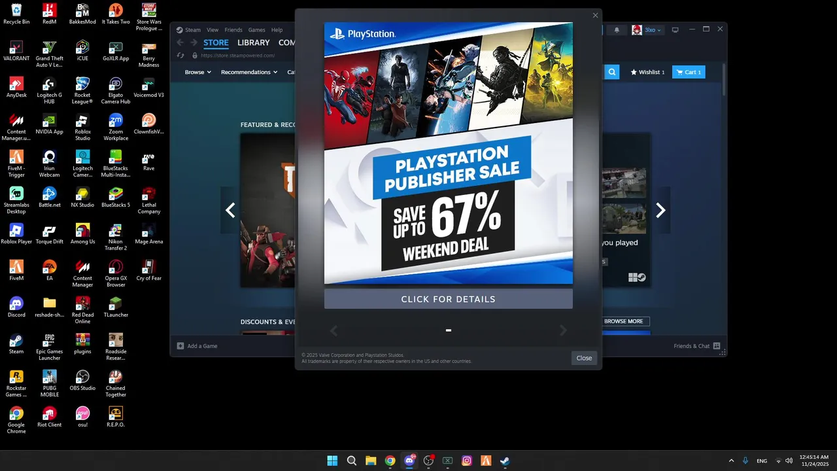Open Google Chrome from the taskbar
The height and width of the screenshot is (471, 837).
tap(390, 461)
